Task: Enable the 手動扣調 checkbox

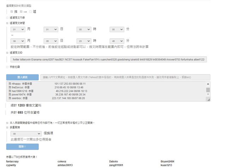Action: pyautogui.click(x=7, y=67)
